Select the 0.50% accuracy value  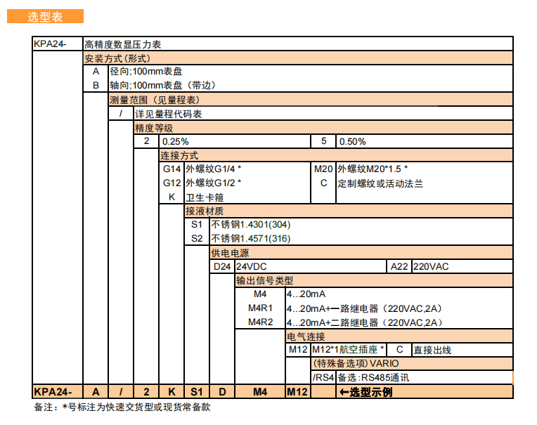tap(352, 142)
